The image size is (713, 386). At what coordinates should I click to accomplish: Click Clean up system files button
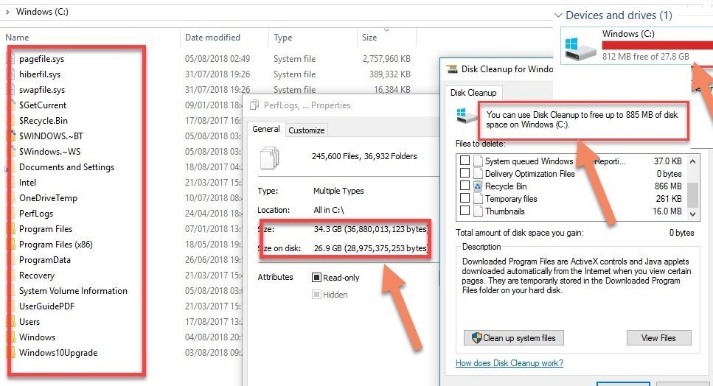514,338
